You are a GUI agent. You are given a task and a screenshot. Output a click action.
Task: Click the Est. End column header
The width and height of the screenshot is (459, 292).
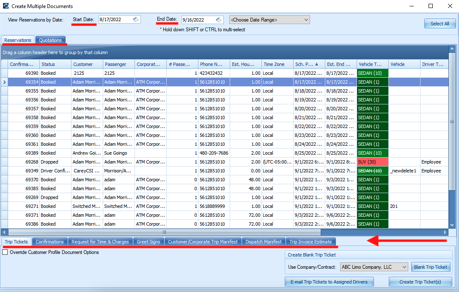341,64
